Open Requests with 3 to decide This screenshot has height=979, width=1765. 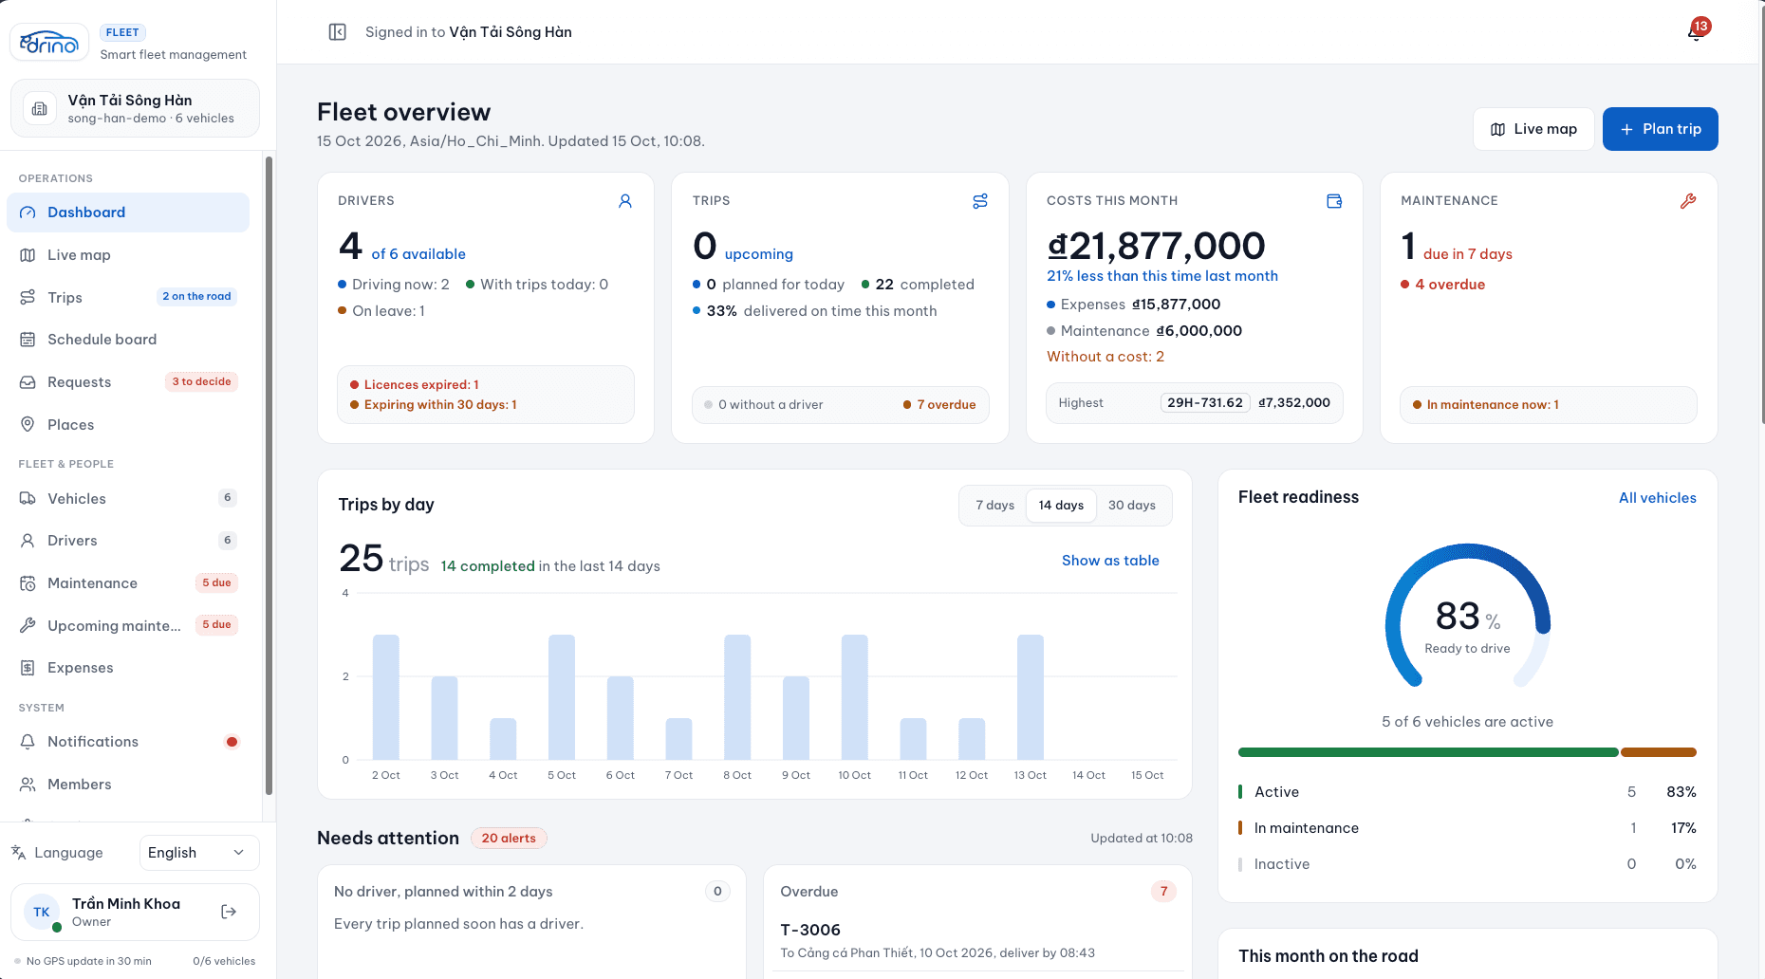click(x=128, y=382)
